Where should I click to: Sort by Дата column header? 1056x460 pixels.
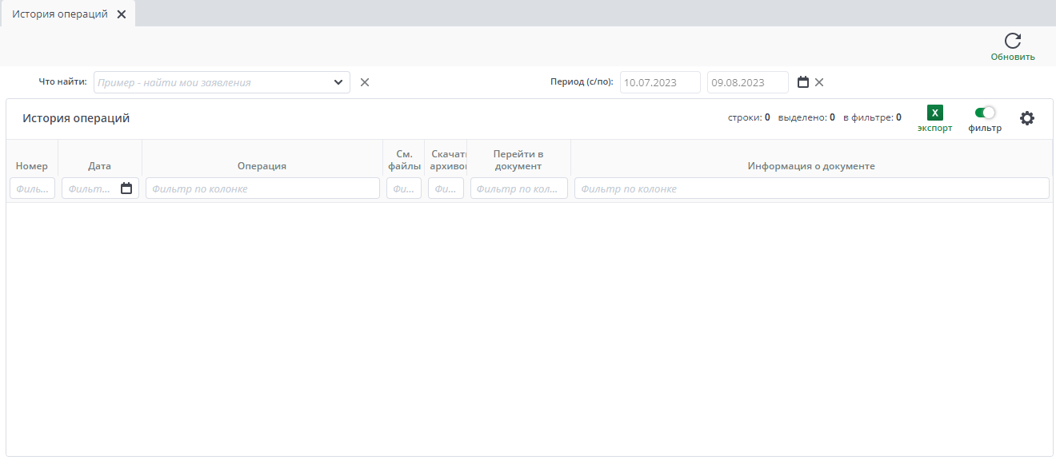click(99, 166)
